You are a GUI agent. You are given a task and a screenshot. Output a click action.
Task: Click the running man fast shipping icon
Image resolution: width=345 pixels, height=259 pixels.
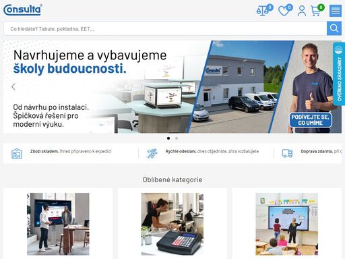pos(152,153)
